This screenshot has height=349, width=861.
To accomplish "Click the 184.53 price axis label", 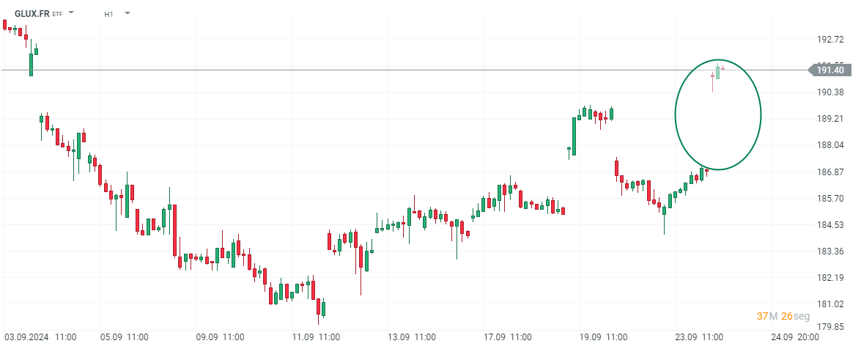I will click(x=830, y=224).
